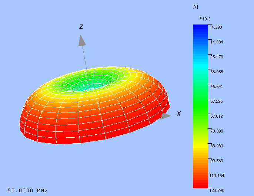Click the [V] unit label above legend
Viewport: 254px width, 196px height.
click(x=195, y=7)
